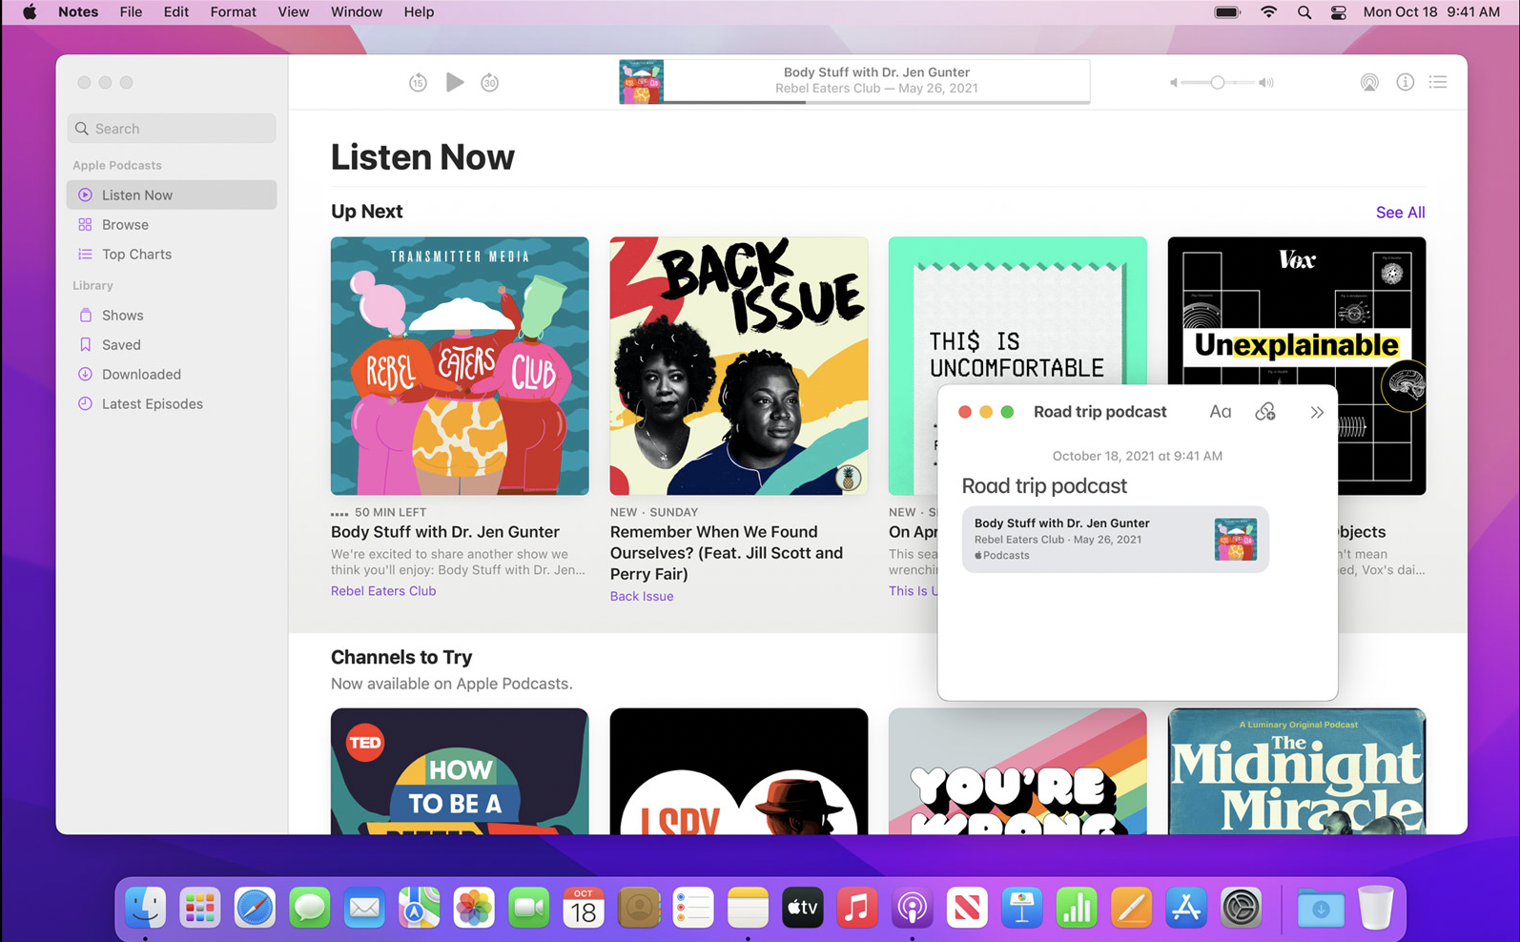Click the Road trip podcast note heading
Screen dimensions: 1520x942
1044,486
